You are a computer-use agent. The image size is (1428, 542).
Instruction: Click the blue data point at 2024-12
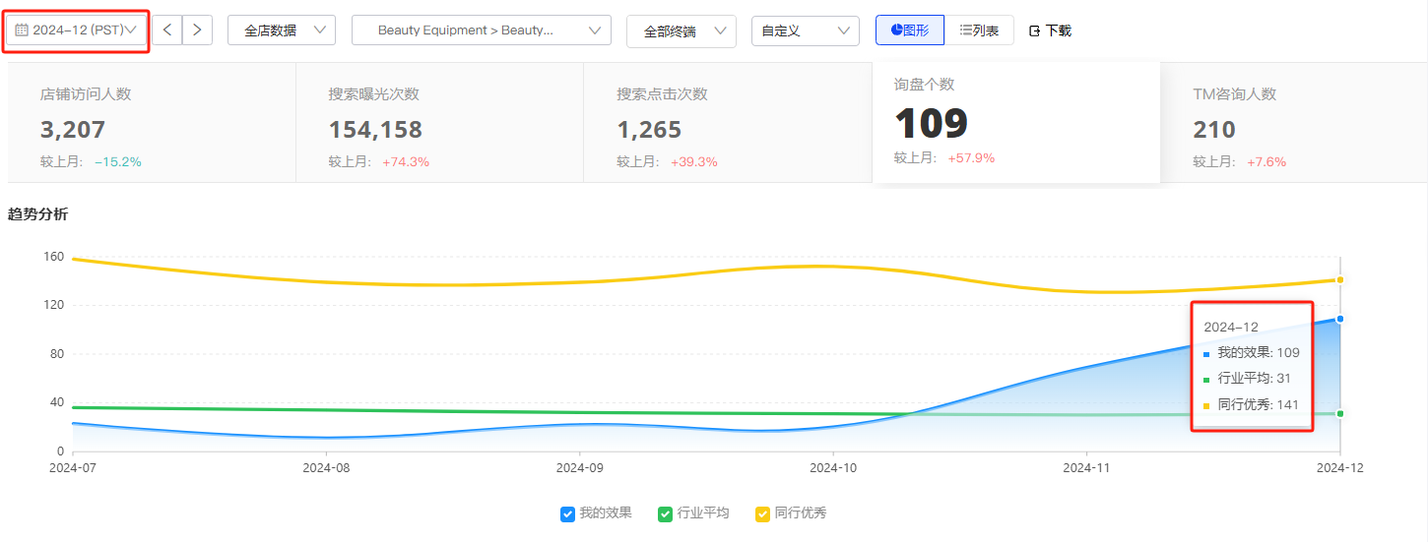tap(1339, 319)
